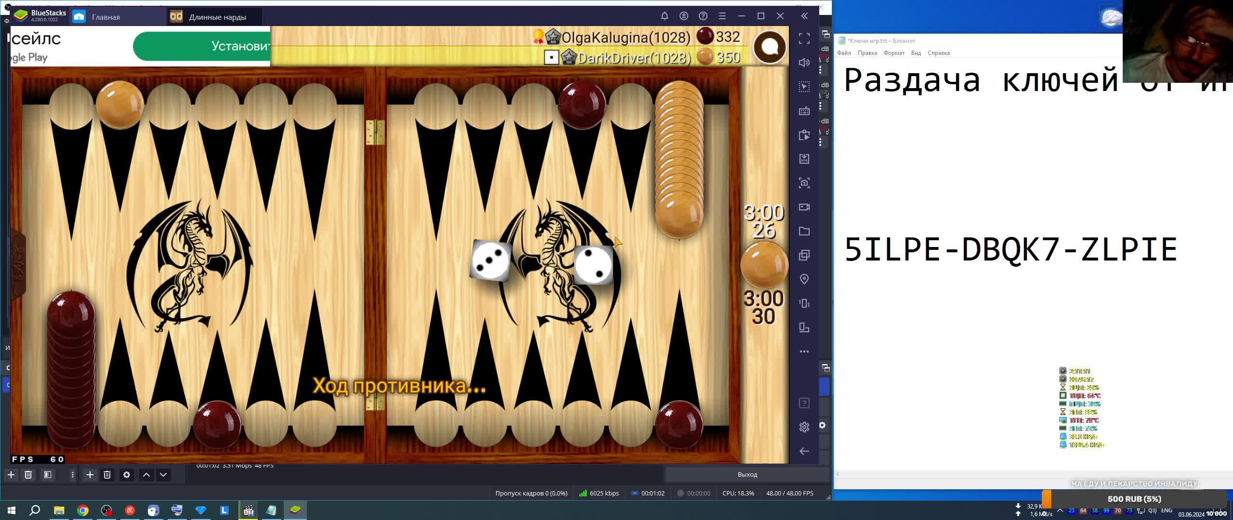This screenshot has width=1233, height=520.
Task: Open BlueStacks keyboard controls icon
Action: (x=804, y=111)
